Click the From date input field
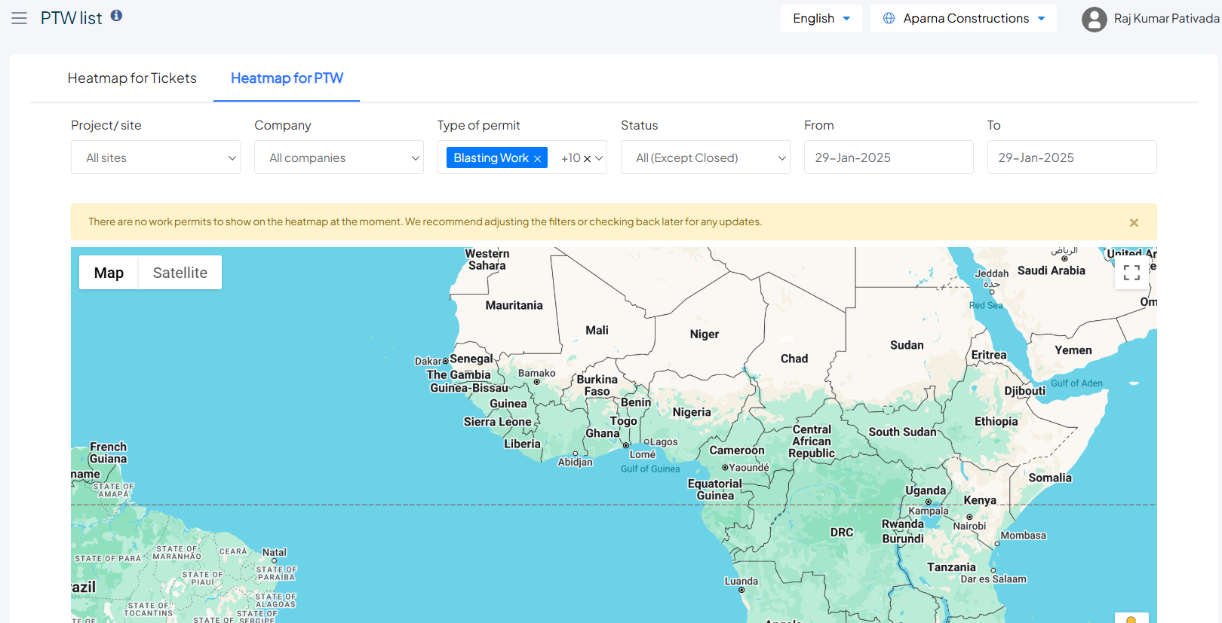 (889, 157)
